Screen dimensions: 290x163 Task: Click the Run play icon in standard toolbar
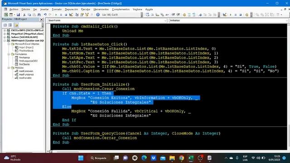pos(56,14)
